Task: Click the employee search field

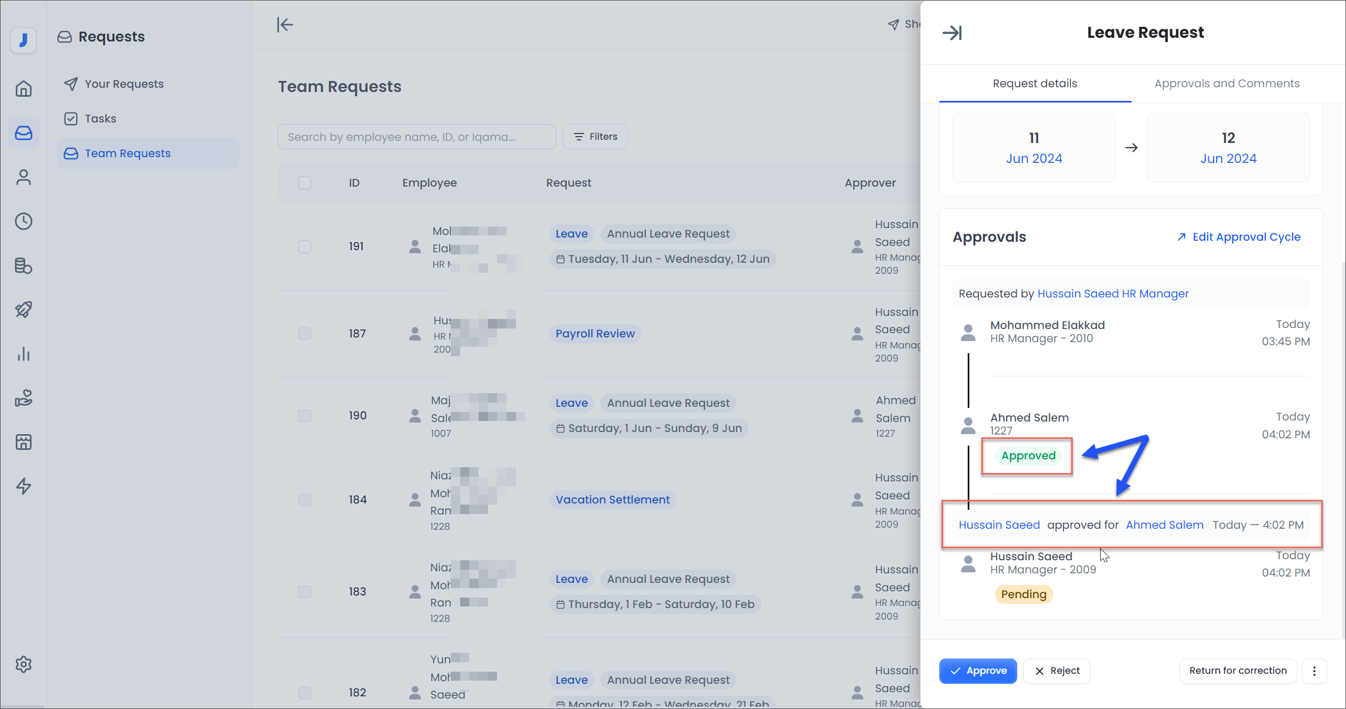Action: pyautogui.click(x=417, y=137)
